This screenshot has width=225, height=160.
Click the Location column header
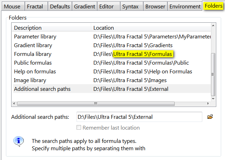[x=151, y=28]
